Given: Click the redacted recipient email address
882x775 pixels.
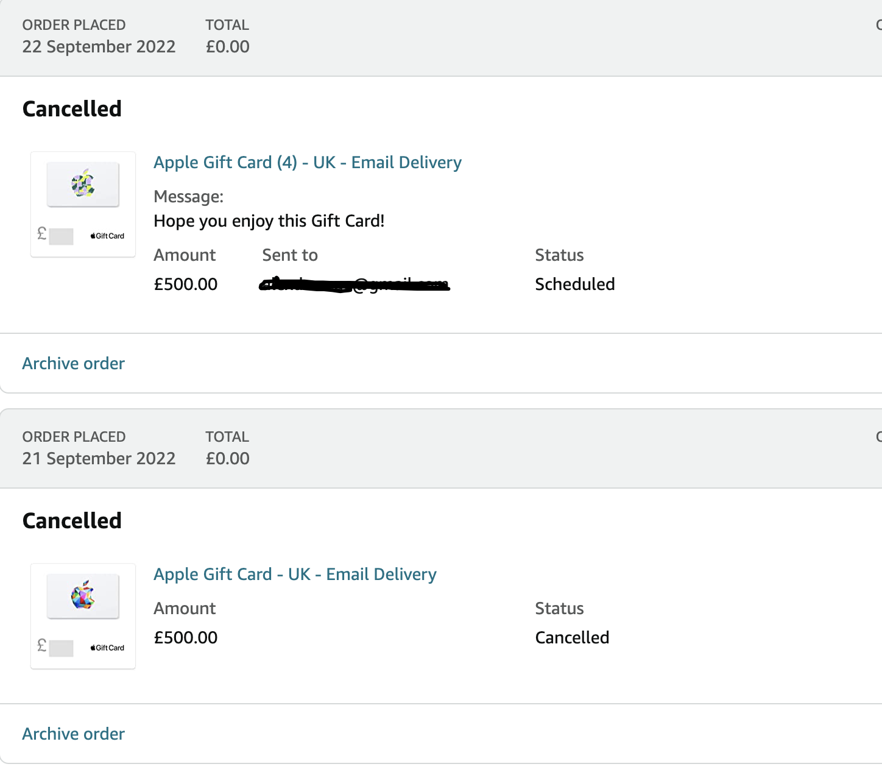Looking at the screenshot, I should click(355, 285).
